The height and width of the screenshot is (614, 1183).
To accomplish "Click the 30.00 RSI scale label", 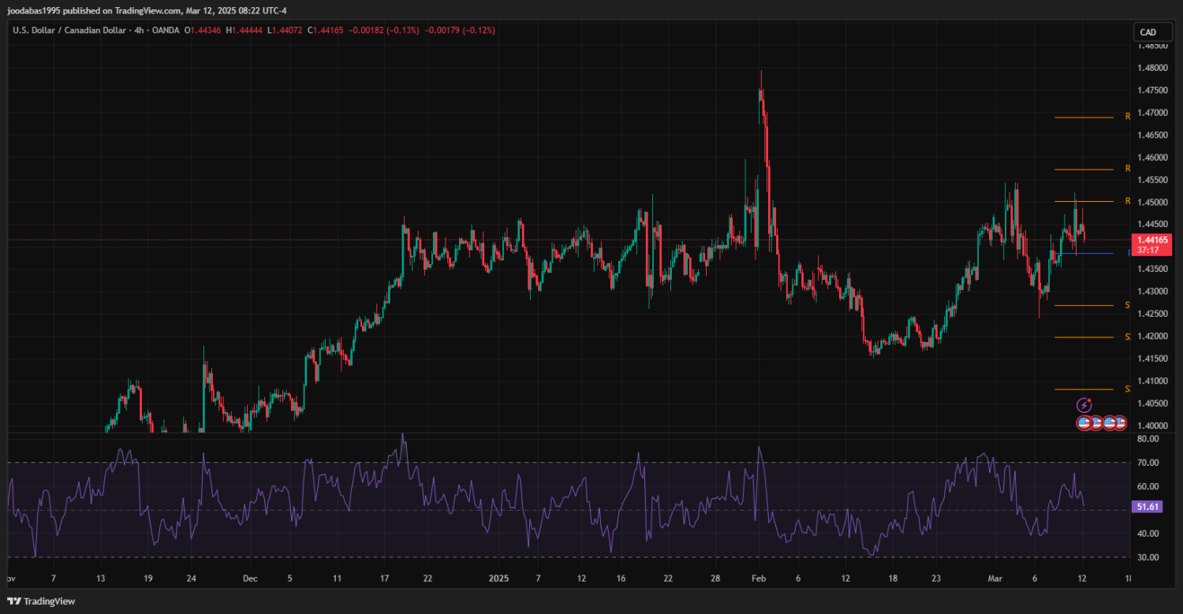I will [x=1148, y=557].
